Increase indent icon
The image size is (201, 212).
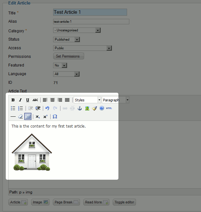[38, 108]
